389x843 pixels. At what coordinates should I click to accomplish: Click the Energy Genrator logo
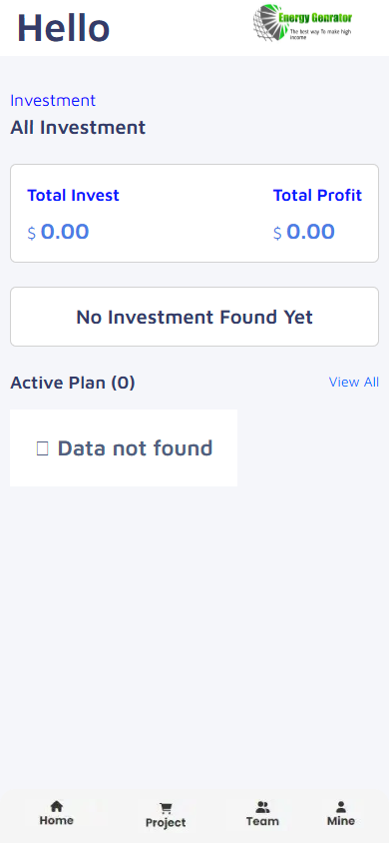point(303,23)
